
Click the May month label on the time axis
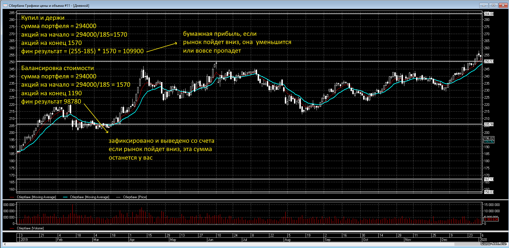[173, 240]
